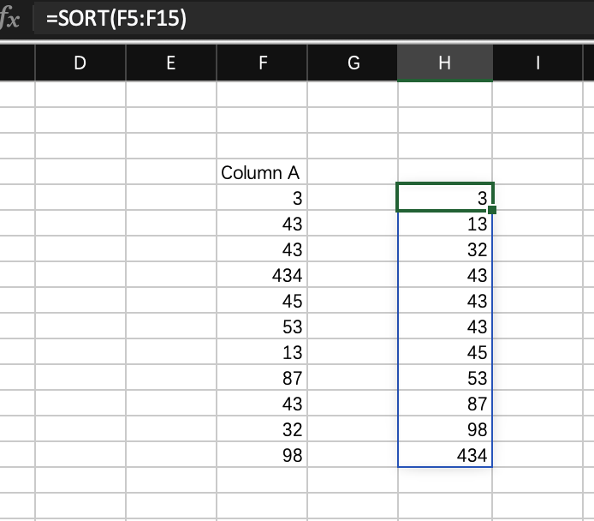The height and width of the screenshot is (521, 594).
Task: Select the cell with 3 in column F
Action: [262, 198]
